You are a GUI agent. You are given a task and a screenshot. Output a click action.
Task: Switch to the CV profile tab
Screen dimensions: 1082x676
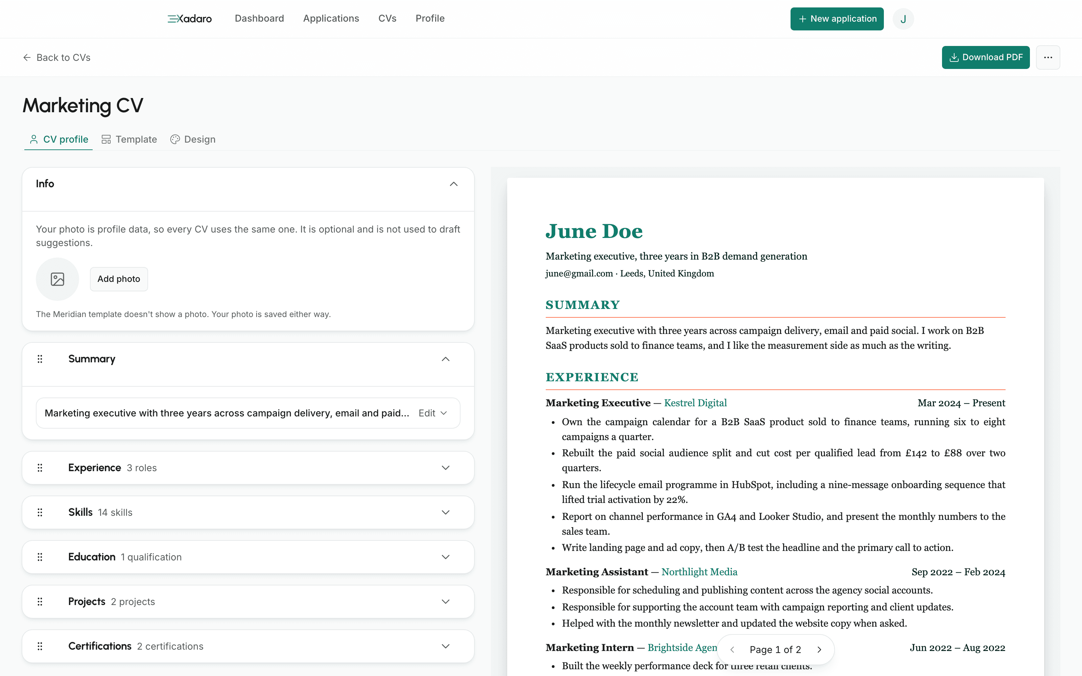[58, 140]
